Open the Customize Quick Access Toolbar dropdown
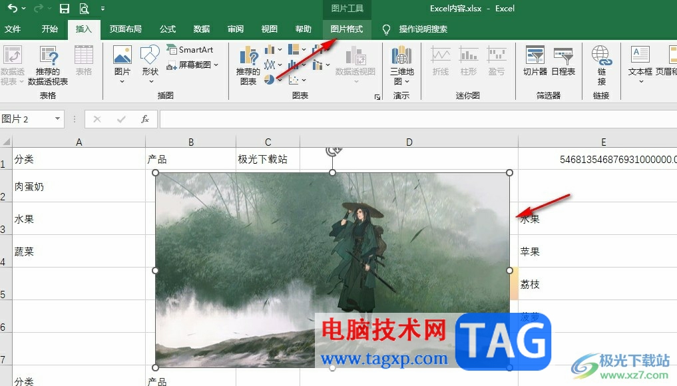This screenshot has width=677, height=386. coord(103,9)
